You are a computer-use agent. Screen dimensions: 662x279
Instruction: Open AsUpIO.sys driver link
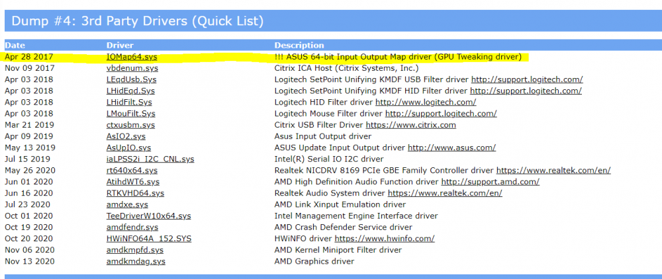coord(128,147)
